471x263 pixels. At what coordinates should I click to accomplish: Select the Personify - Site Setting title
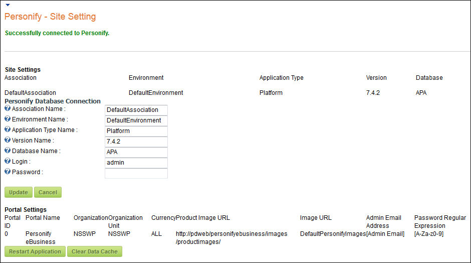coord(50,17)
